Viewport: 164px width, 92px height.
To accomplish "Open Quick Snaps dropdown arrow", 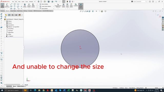I will click(67, 9).
